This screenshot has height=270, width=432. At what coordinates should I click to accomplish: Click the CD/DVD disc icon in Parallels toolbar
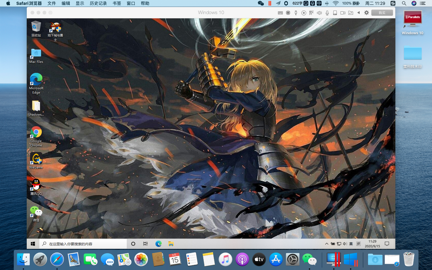(304, 13)
